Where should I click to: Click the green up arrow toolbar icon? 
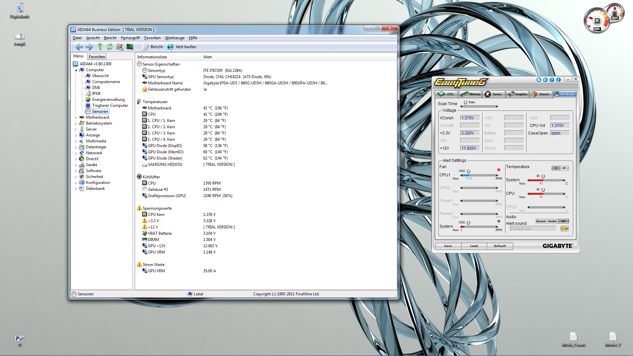tap(100, 47)
